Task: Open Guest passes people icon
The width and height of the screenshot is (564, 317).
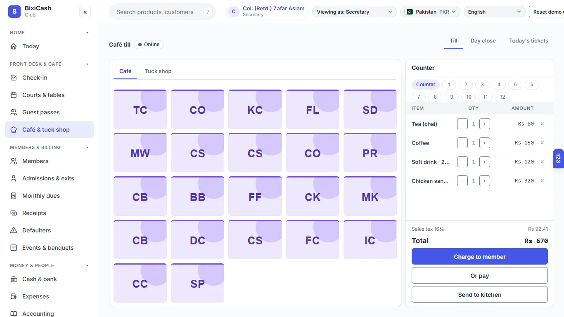Action: point(14,112)
